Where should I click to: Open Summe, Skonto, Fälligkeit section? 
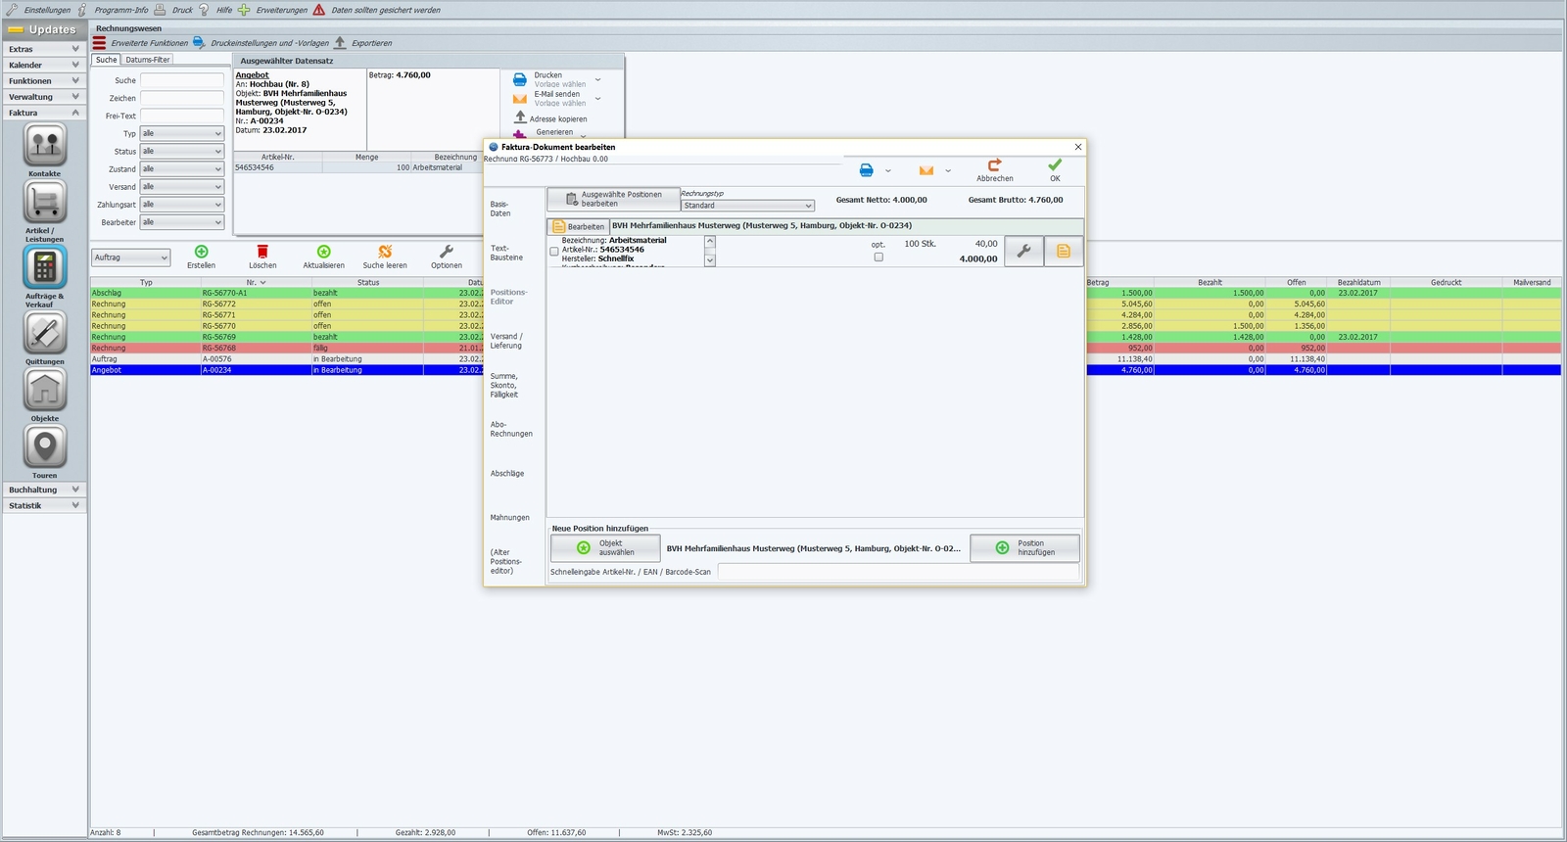505,386
